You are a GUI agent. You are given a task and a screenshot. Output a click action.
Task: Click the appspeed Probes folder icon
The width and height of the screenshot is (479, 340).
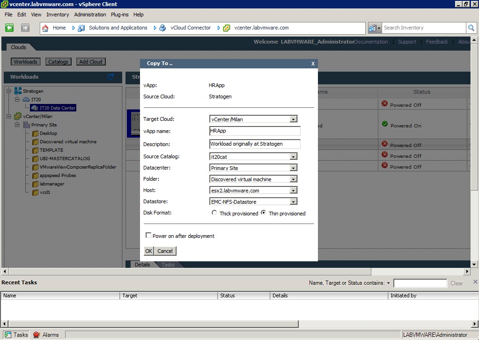(35, 175)
